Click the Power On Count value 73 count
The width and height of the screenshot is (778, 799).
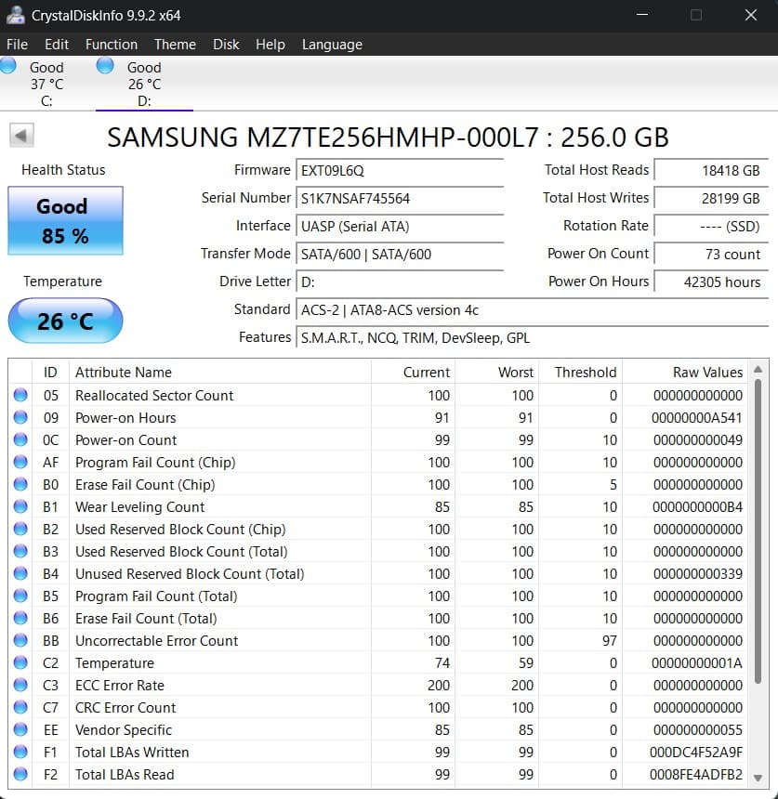tap(712, 254)
